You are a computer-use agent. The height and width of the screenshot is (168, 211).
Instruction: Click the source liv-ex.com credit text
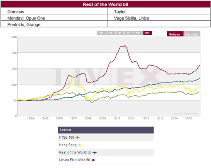click(186, 113)
